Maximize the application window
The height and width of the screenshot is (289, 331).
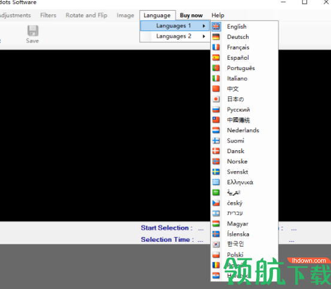click(x=305, y=2)
